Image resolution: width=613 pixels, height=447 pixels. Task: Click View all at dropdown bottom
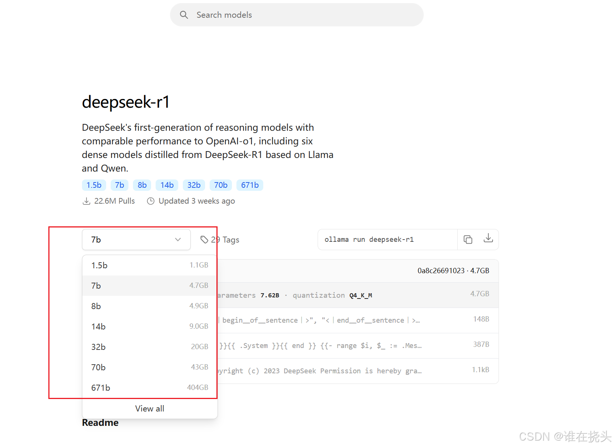150,408
